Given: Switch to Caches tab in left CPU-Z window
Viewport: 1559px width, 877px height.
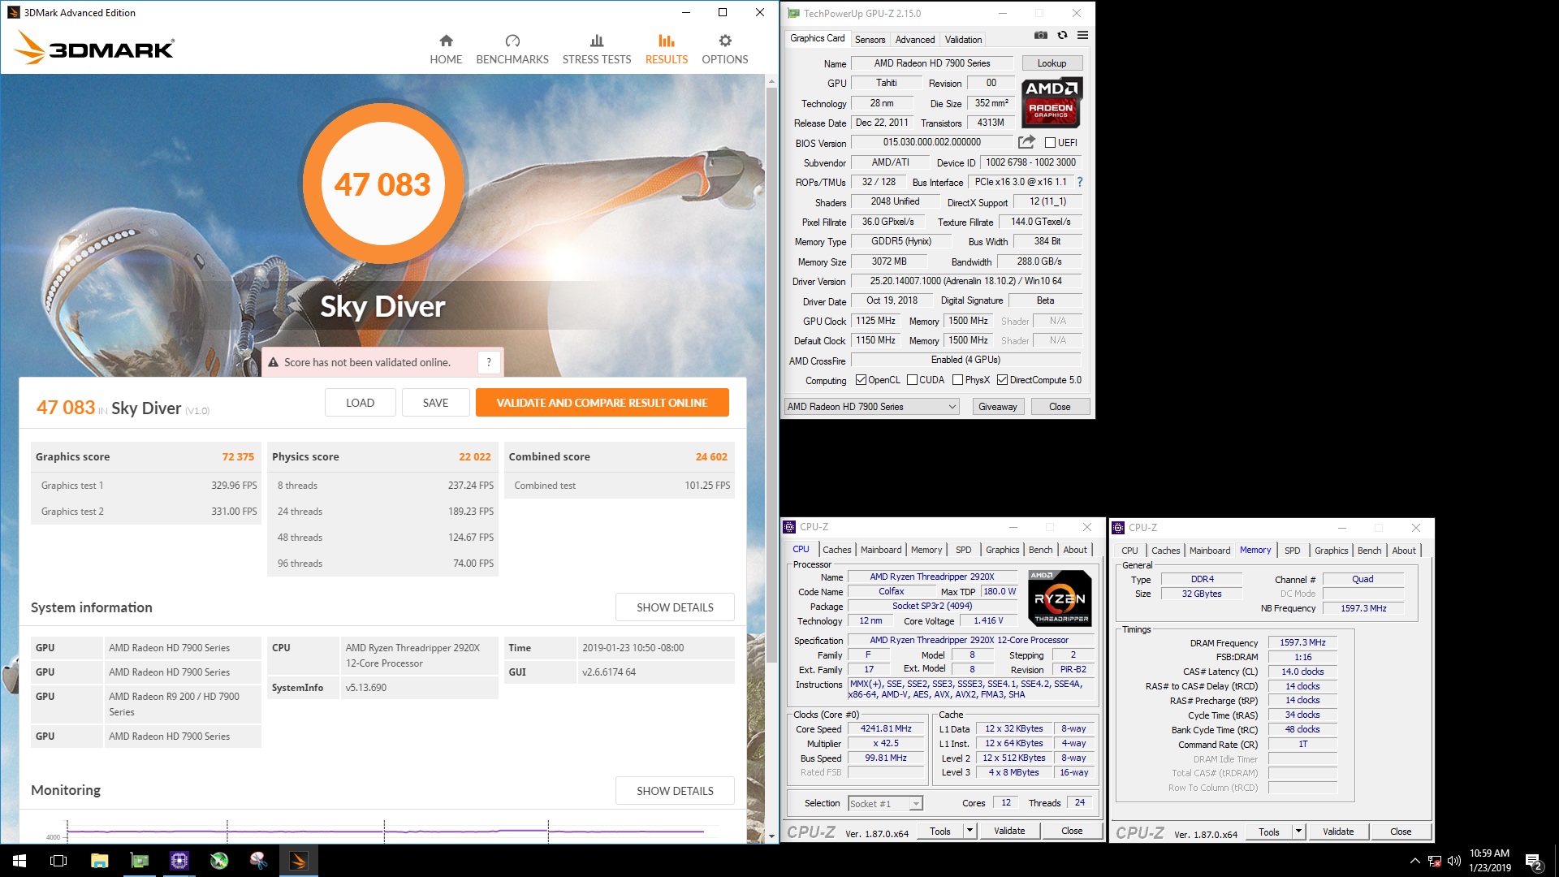Looking at the screenshot, I should 836,550.
